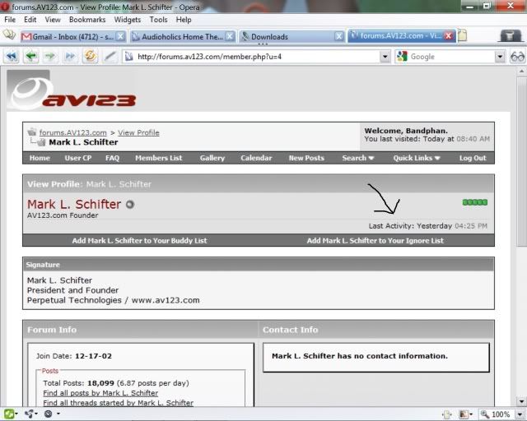Click Mark L. Schifter's offline status icon
527x421 pixels.
pos(130,205)
